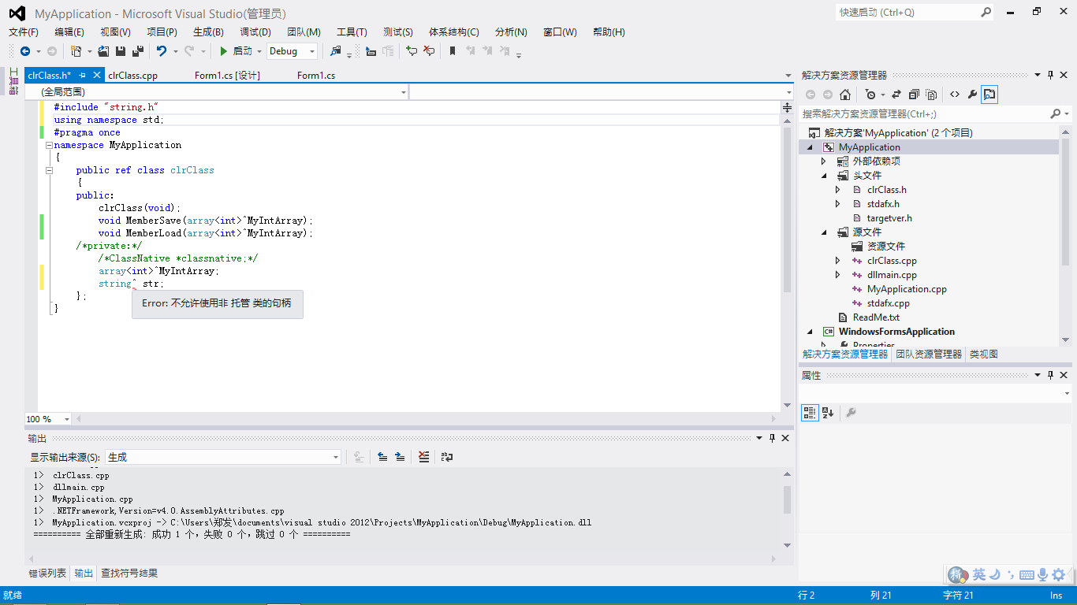Expand the 外部依赖项 node
This screenshot has height=605, width=1077.
click(824, 161)
